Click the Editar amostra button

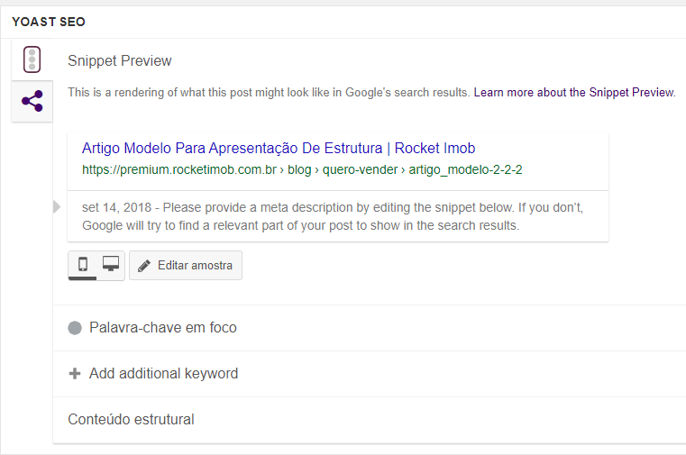[186, 265]
